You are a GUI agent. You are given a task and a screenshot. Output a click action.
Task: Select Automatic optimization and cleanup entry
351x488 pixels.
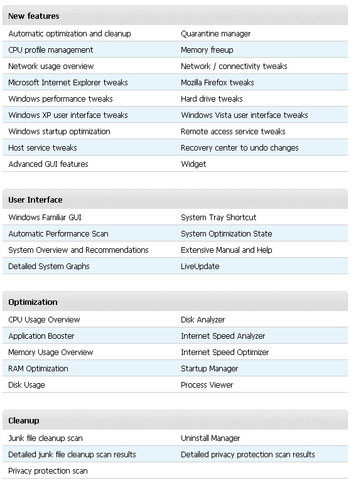click(x=70, y=34)
